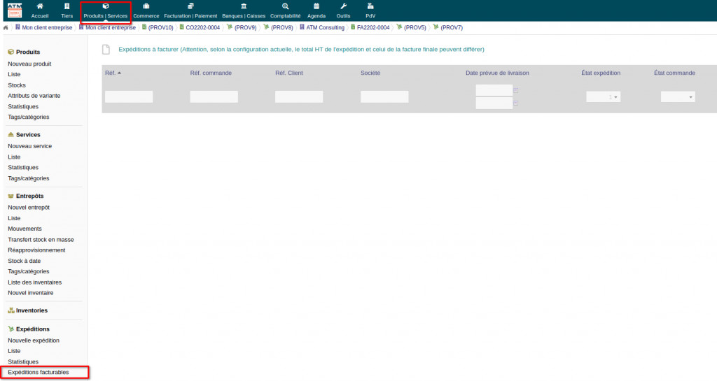
Task: Select Nouvelle expédition
Action: 34,340
